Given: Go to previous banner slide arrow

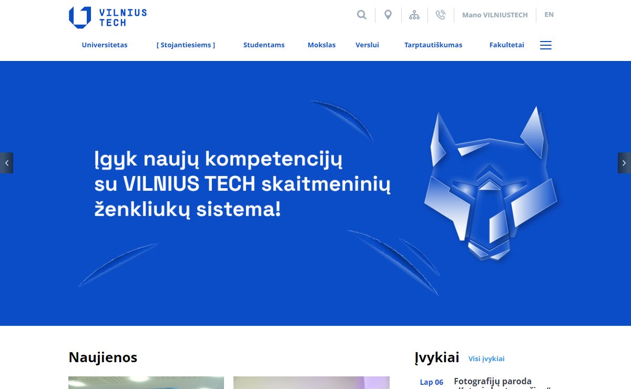Looking at the screenshot, I should point(6,163).
